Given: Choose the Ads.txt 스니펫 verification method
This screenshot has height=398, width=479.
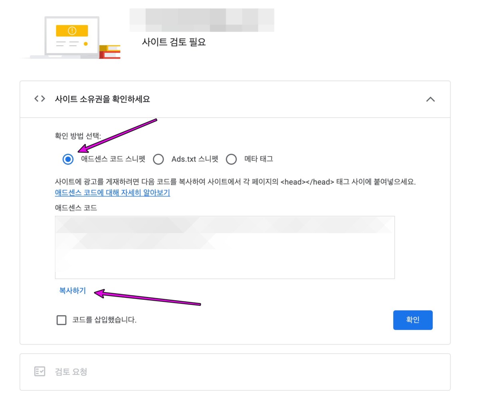Looking at the screenshot, I should click(158, 159).
